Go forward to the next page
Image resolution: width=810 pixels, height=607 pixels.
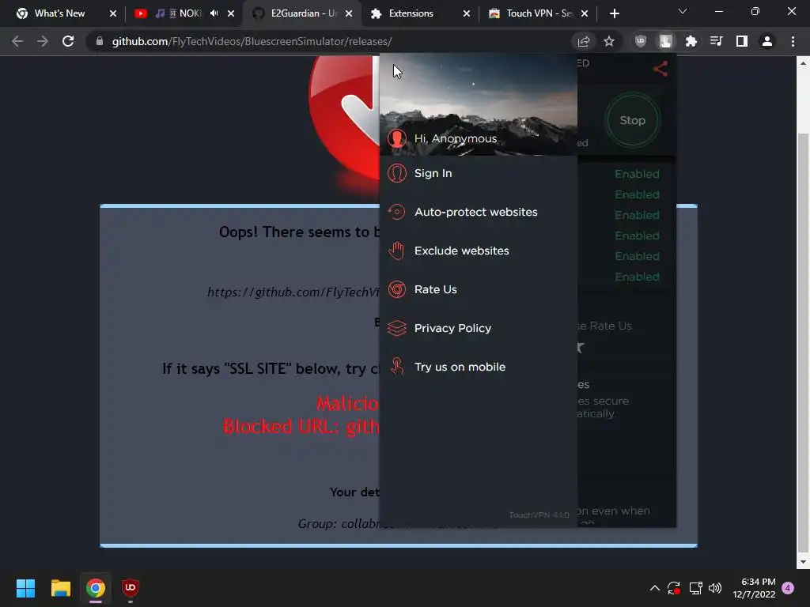[x=43, y=41]
